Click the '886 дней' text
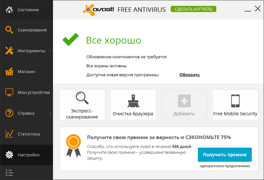The height and width of the screenshot is (180, 264). point(182,147)
